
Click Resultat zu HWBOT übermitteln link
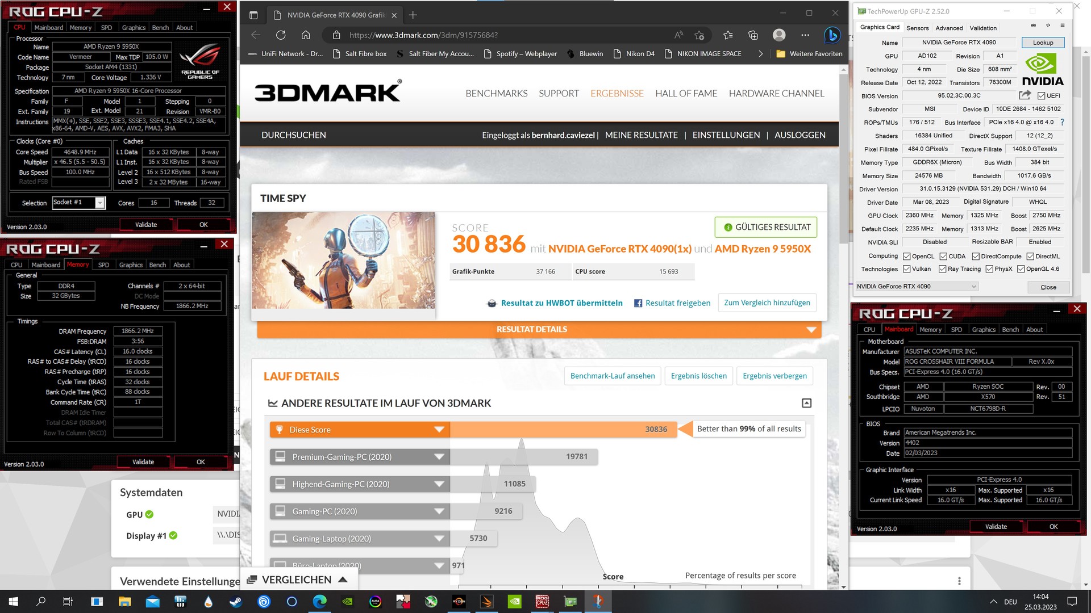[x=561, y=303]
